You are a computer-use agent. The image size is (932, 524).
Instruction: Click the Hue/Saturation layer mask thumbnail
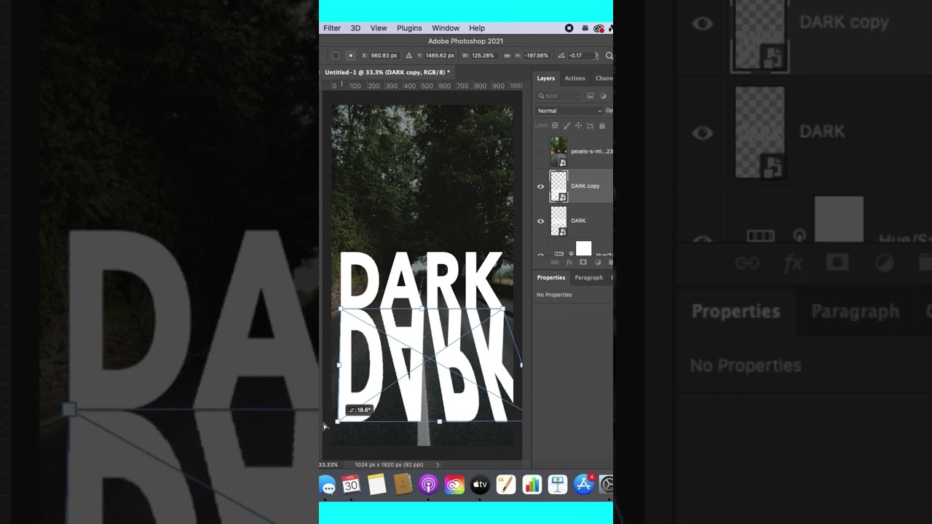pos(584,250)
